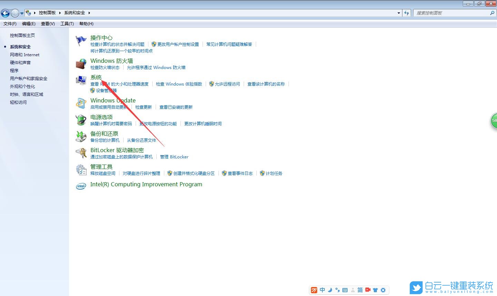
Task: Open recent pages dropdown beside back button
Action: pyautogui.click(x=22, y=13)
